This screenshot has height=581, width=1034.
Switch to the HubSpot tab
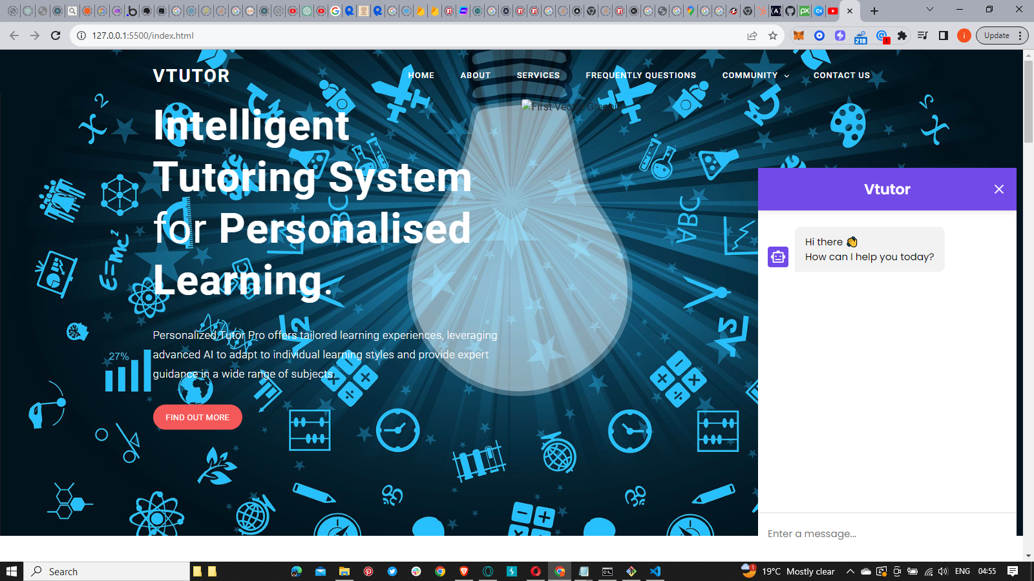point(762,11)
